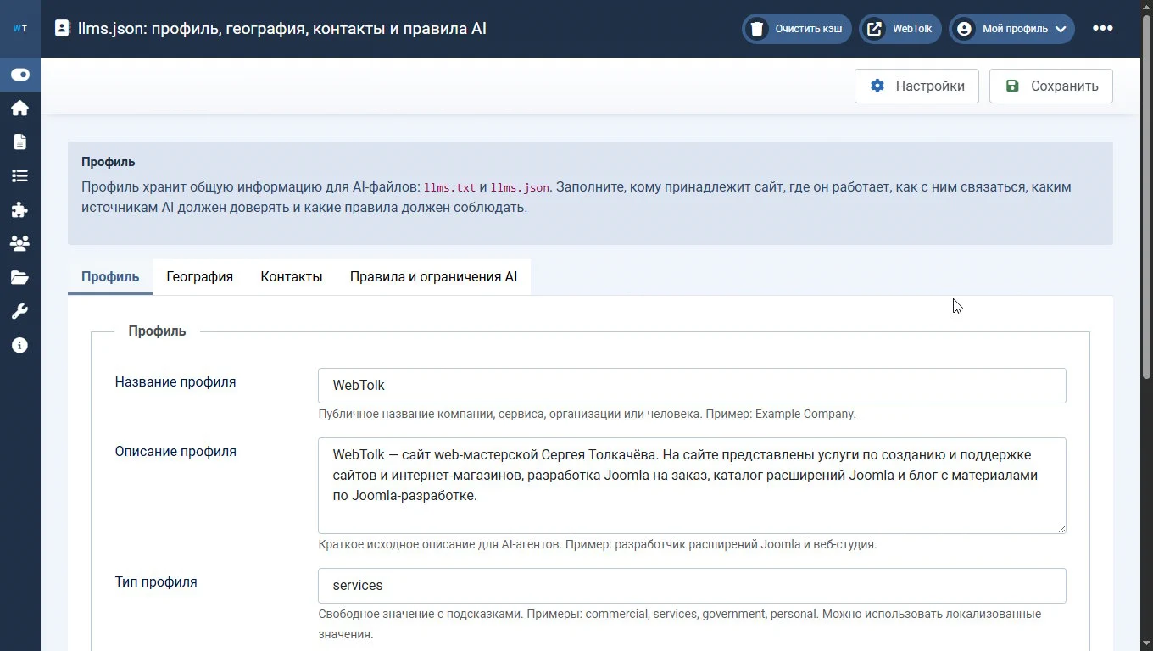Open the Users group sidebar icon
The height and width of the screenshot is (651, 1153).
click(x=19, y=243)
